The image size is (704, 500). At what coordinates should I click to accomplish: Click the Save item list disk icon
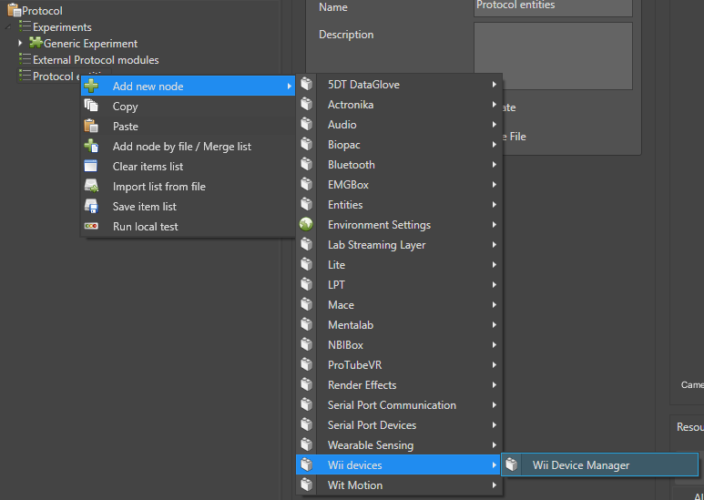pyautogui.click(x=91, y=206)
